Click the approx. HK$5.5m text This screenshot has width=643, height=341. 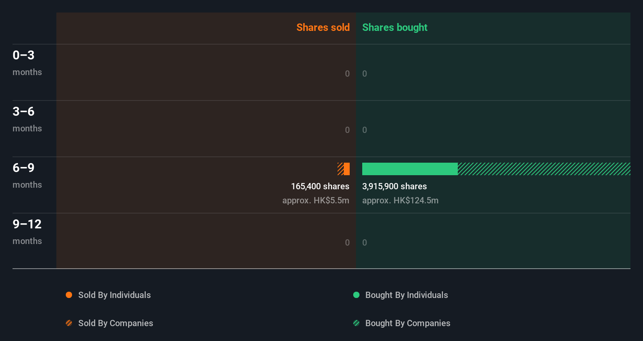point(316,201)
